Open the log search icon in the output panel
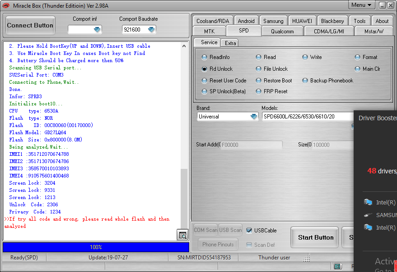Image resolution: width=397 pixels, height=272 pixels. coord(182,235)
